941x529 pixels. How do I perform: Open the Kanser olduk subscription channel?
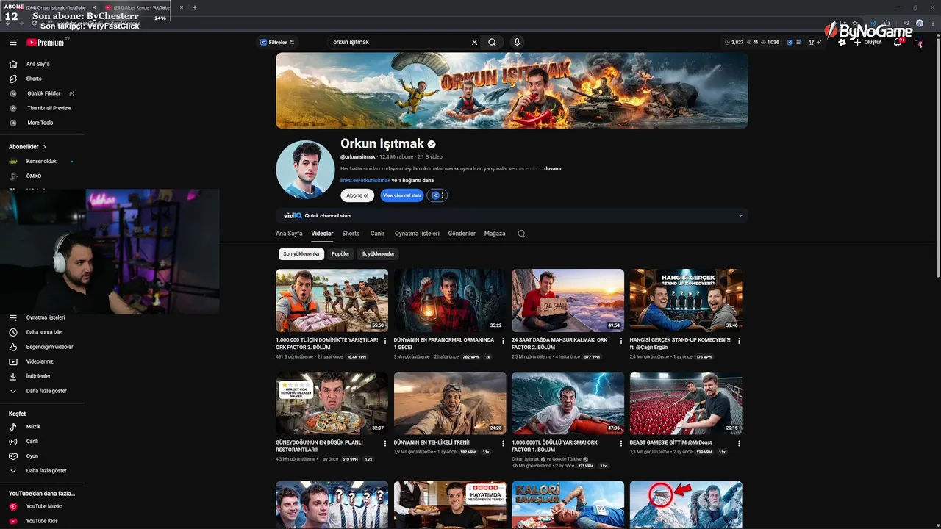pyautogui.click(x=41, y=161)
